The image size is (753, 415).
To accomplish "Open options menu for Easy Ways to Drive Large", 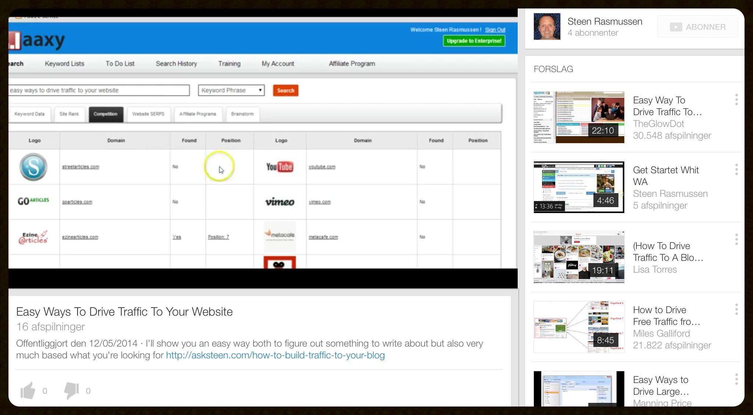I will [x=736, y=379].
